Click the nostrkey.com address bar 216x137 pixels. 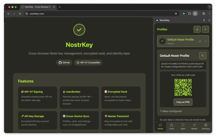pos(102,14)
